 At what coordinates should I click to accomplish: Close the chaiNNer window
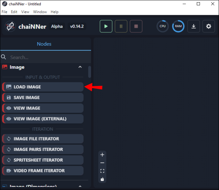(x=213, y=4)
